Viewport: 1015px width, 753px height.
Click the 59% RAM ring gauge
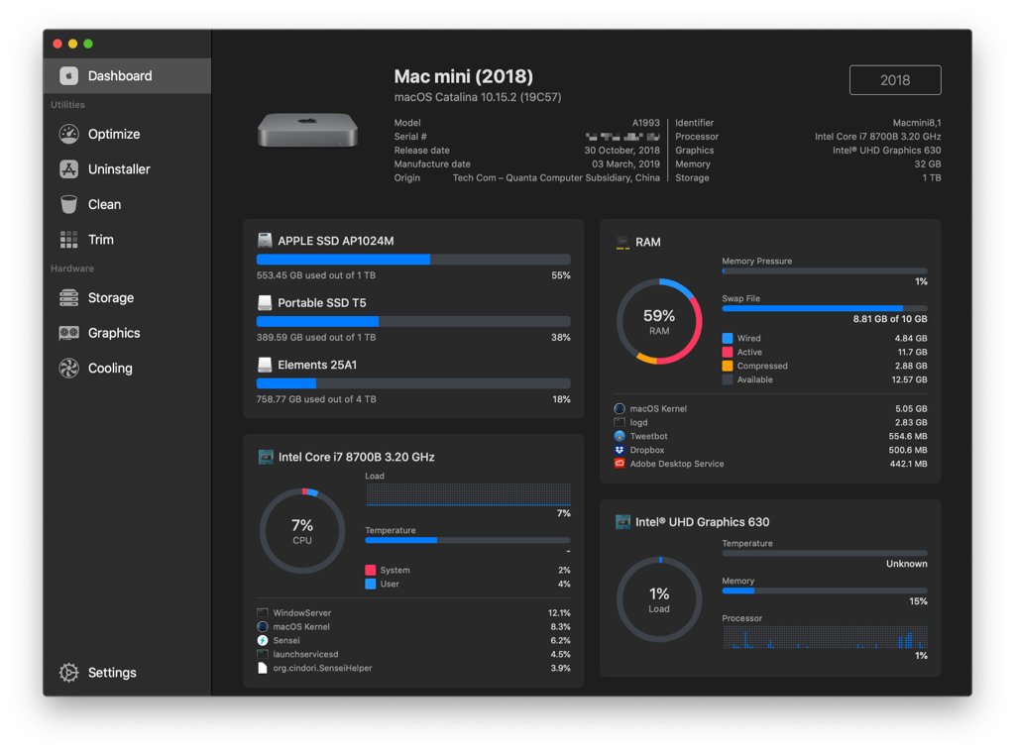point(659,322)
